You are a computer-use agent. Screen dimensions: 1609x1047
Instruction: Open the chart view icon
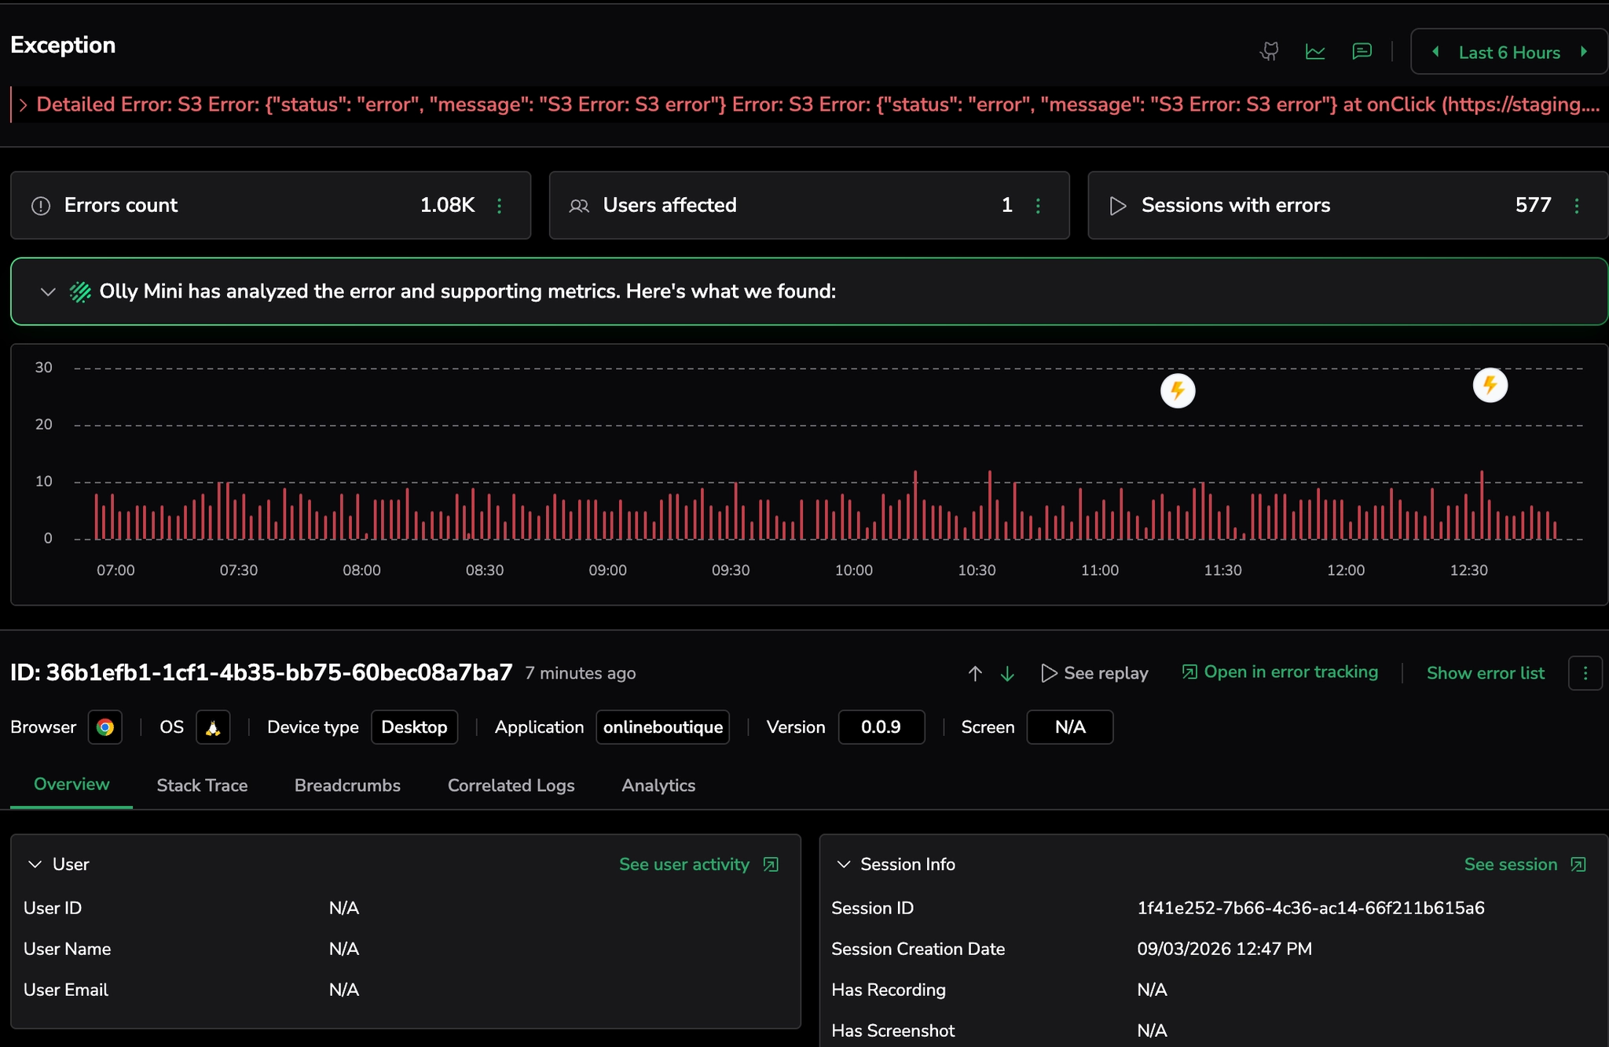[1315, 52]
